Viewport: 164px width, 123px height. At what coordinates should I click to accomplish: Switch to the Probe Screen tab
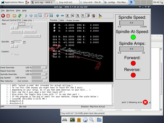73,20
